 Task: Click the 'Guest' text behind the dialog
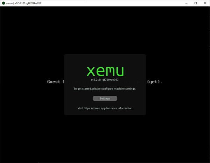tap(54, 81)
